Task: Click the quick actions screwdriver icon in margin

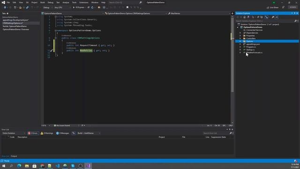Action: [52, 51]
